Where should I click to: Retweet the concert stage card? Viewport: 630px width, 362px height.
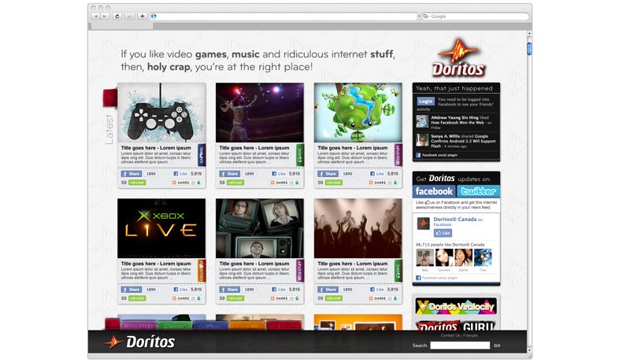tap(235, 183)
